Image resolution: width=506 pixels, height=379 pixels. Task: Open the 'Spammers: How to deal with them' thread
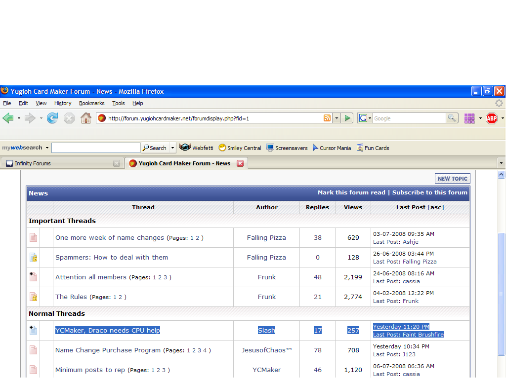pyautogui.click(x=112, y=258)
